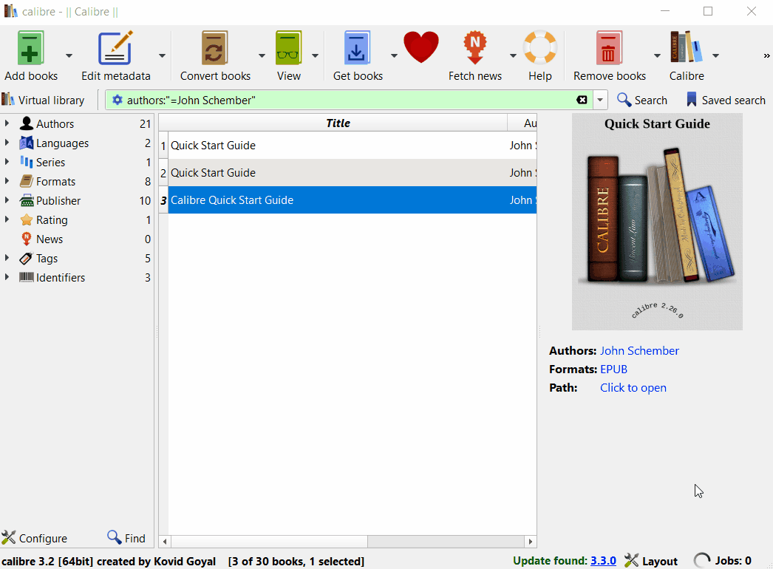This screenshot has width=773, height=569.
Task: Expand the Identifiers tree node
Action: pos(7,277)
